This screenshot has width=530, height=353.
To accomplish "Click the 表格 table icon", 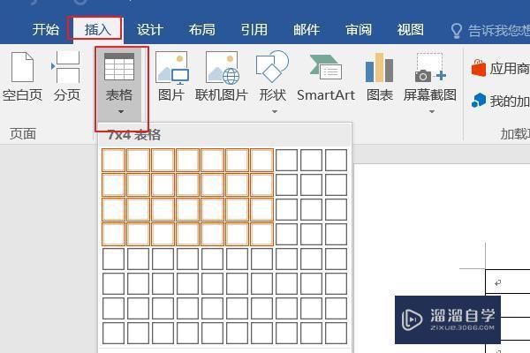I will (x=119, y=66).
